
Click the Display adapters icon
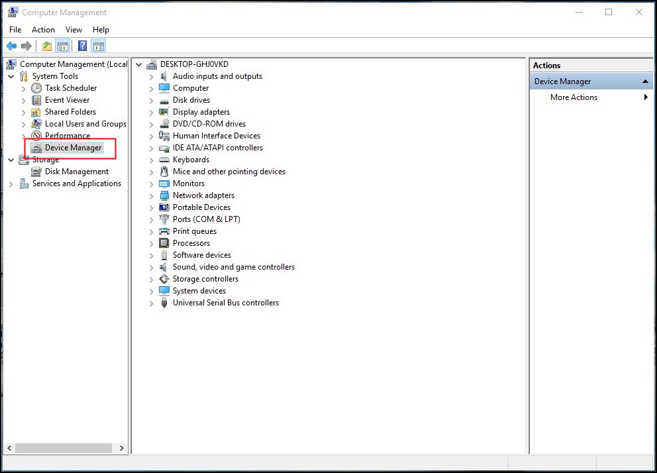[x=164, y=112]
